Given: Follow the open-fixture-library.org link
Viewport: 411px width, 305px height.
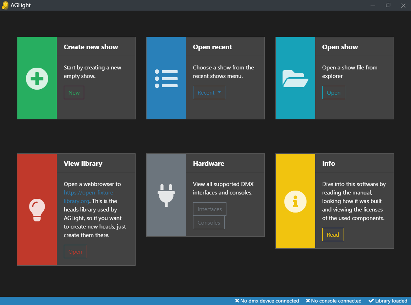Looking at the screenshot, I should 89,197.
